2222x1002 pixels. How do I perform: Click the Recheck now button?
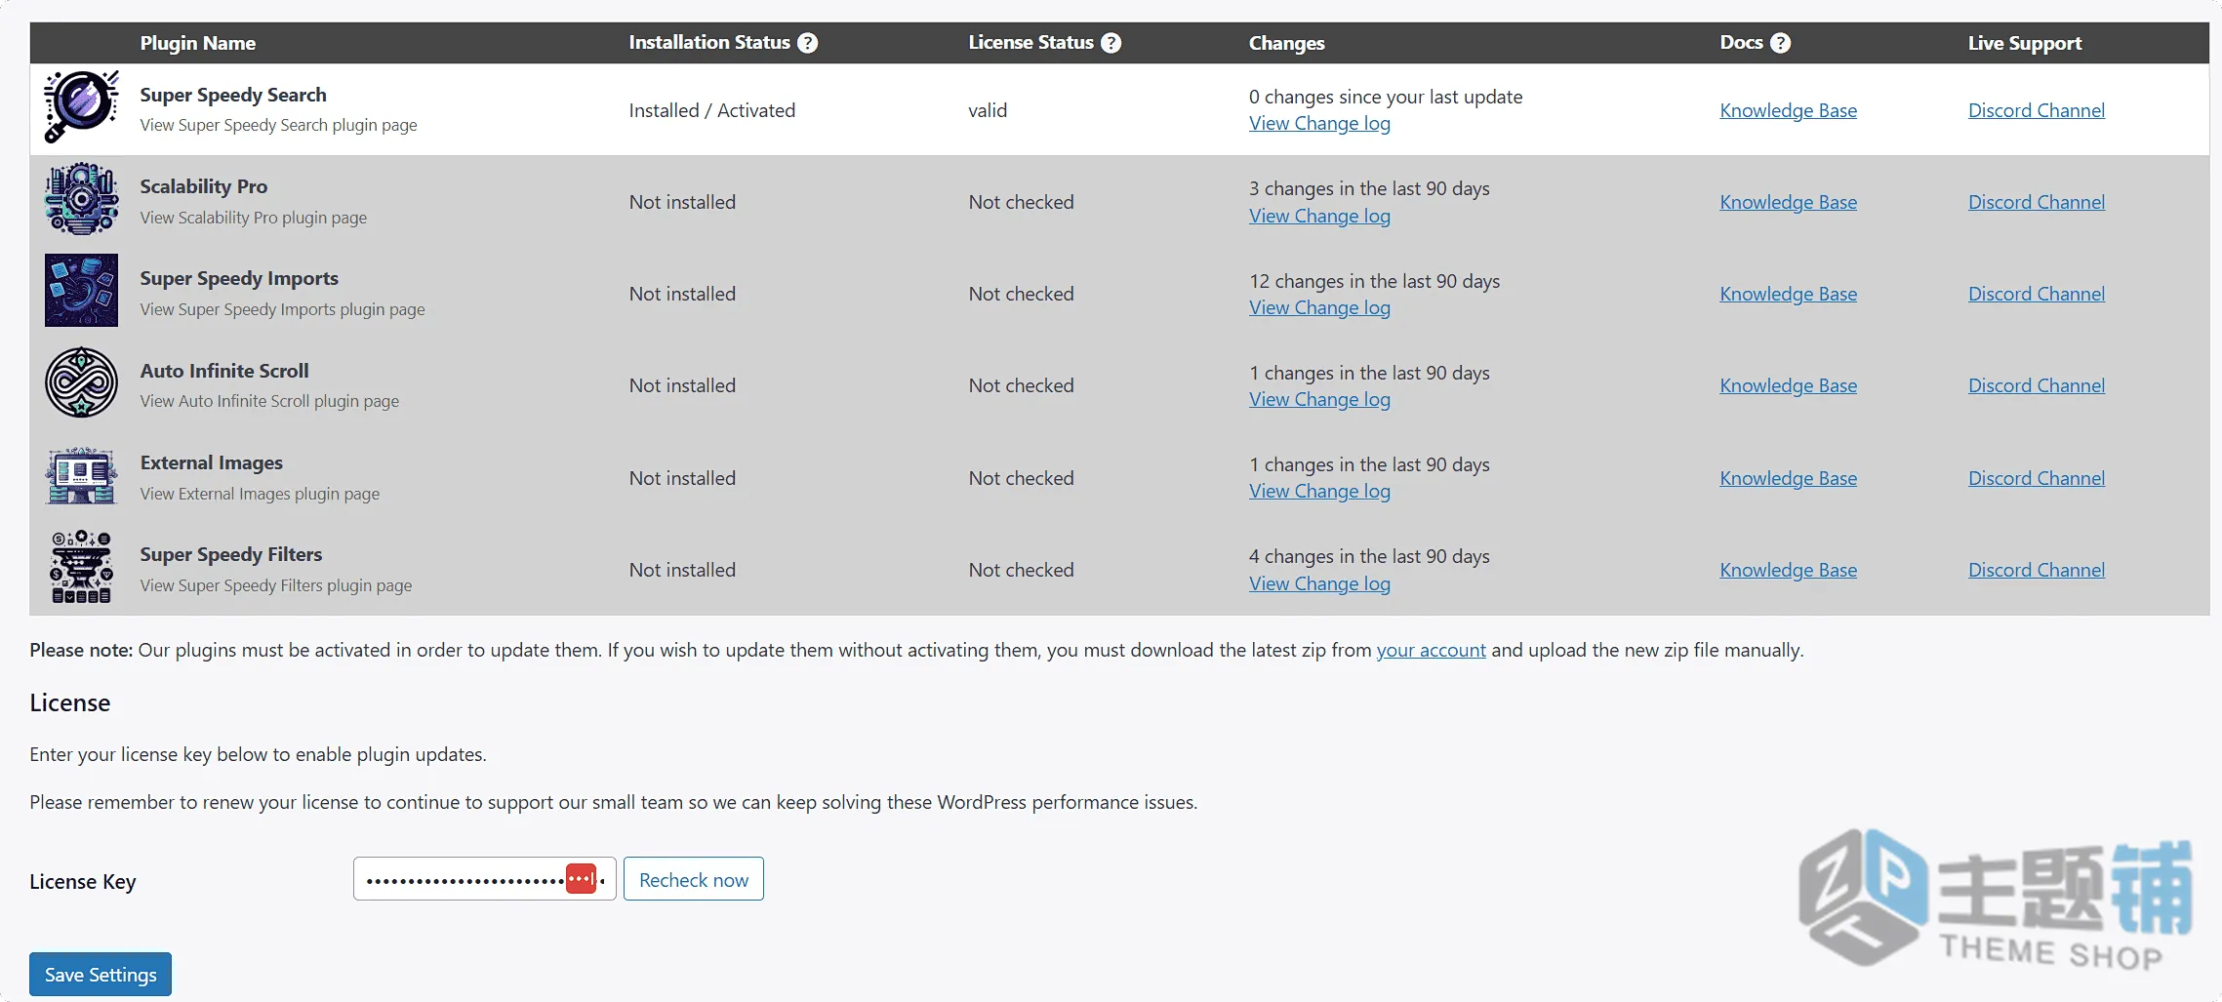tap(694, 879)
